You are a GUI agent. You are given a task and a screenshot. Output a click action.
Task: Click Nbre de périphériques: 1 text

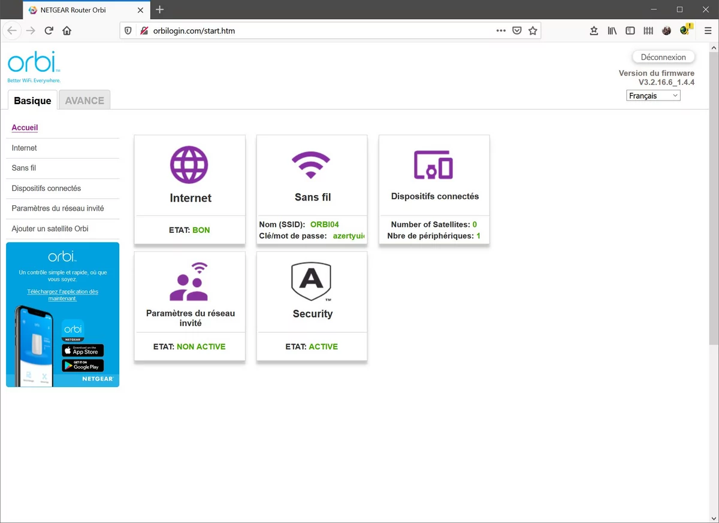click(434, 236)
